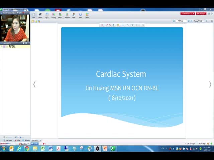
Task: Click the layout icon beside Recording
Action: (x=209, y=14)
